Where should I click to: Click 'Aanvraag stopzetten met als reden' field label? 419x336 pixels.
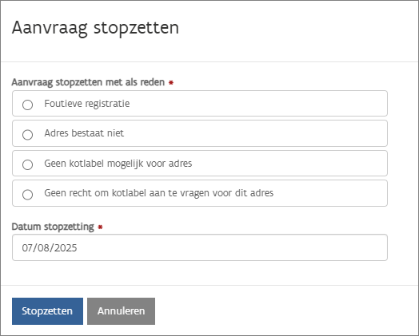pos(88,82)
